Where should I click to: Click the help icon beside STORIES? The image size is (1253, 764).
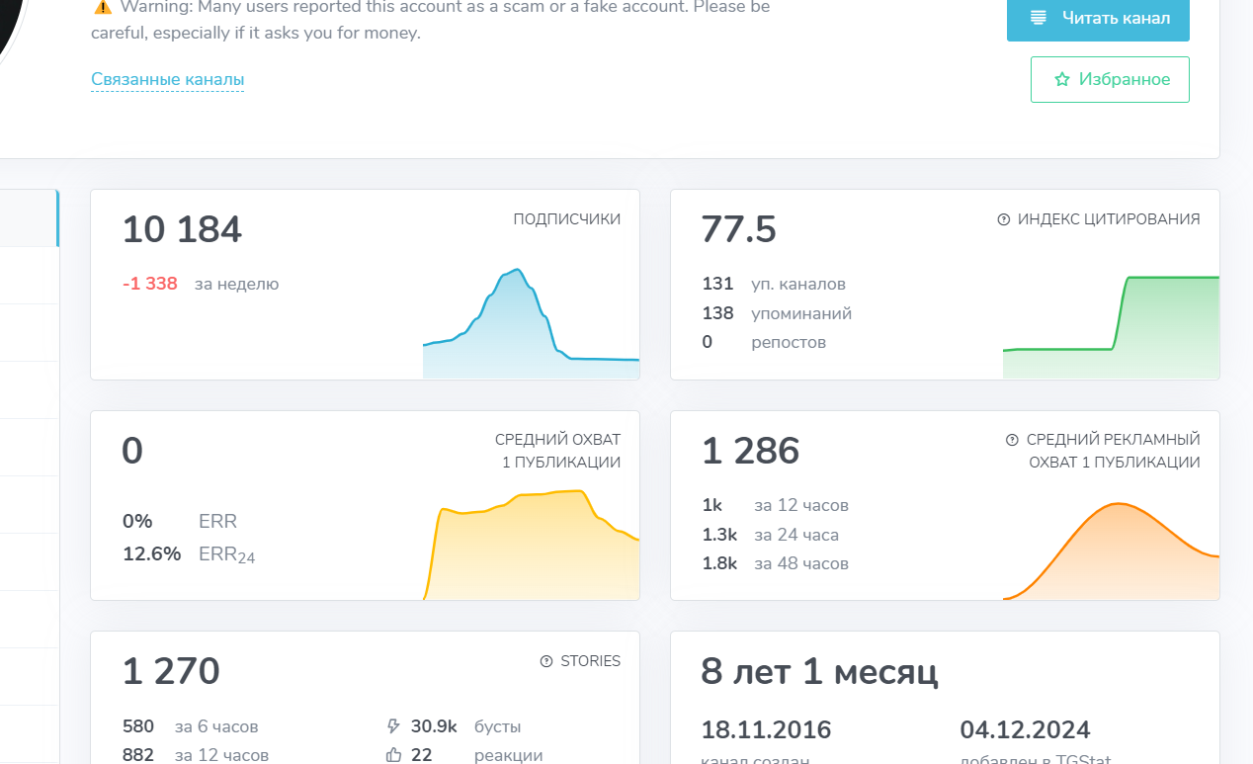click(x=546, y=661)
